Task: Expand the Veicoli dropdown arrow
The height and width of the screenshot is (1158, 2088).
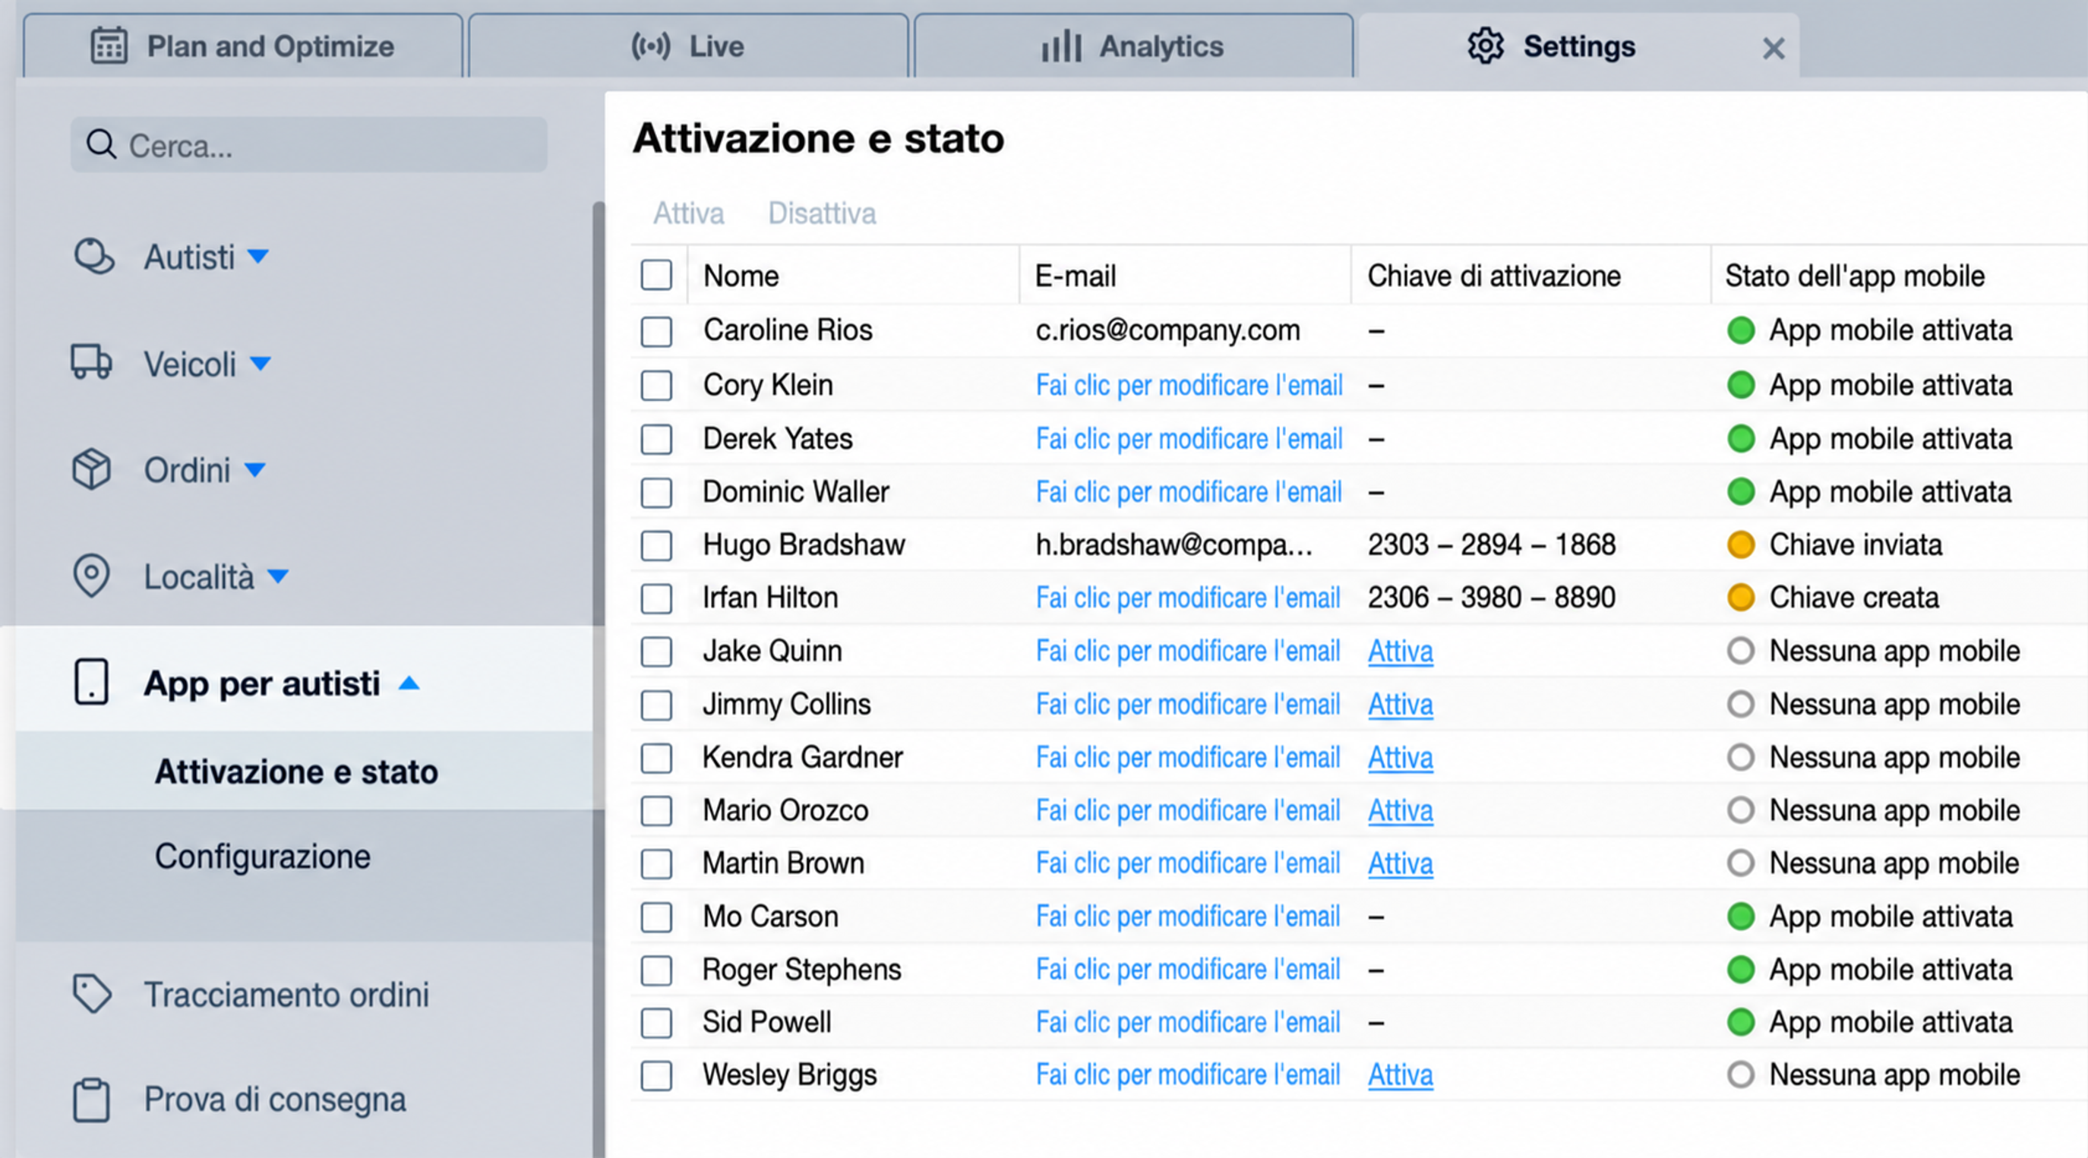Action: [x=261, y=363]
